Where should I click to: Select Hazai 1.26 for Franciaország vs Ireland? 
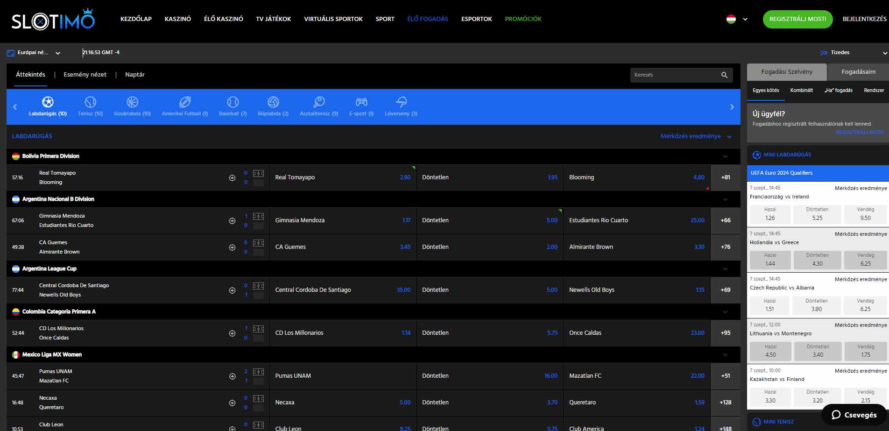click(770, 214)
